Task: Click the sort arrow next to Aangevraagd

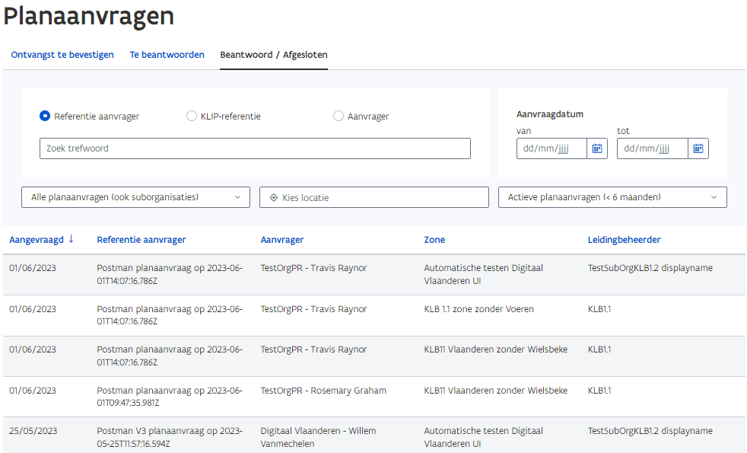Action: [71, 239]
